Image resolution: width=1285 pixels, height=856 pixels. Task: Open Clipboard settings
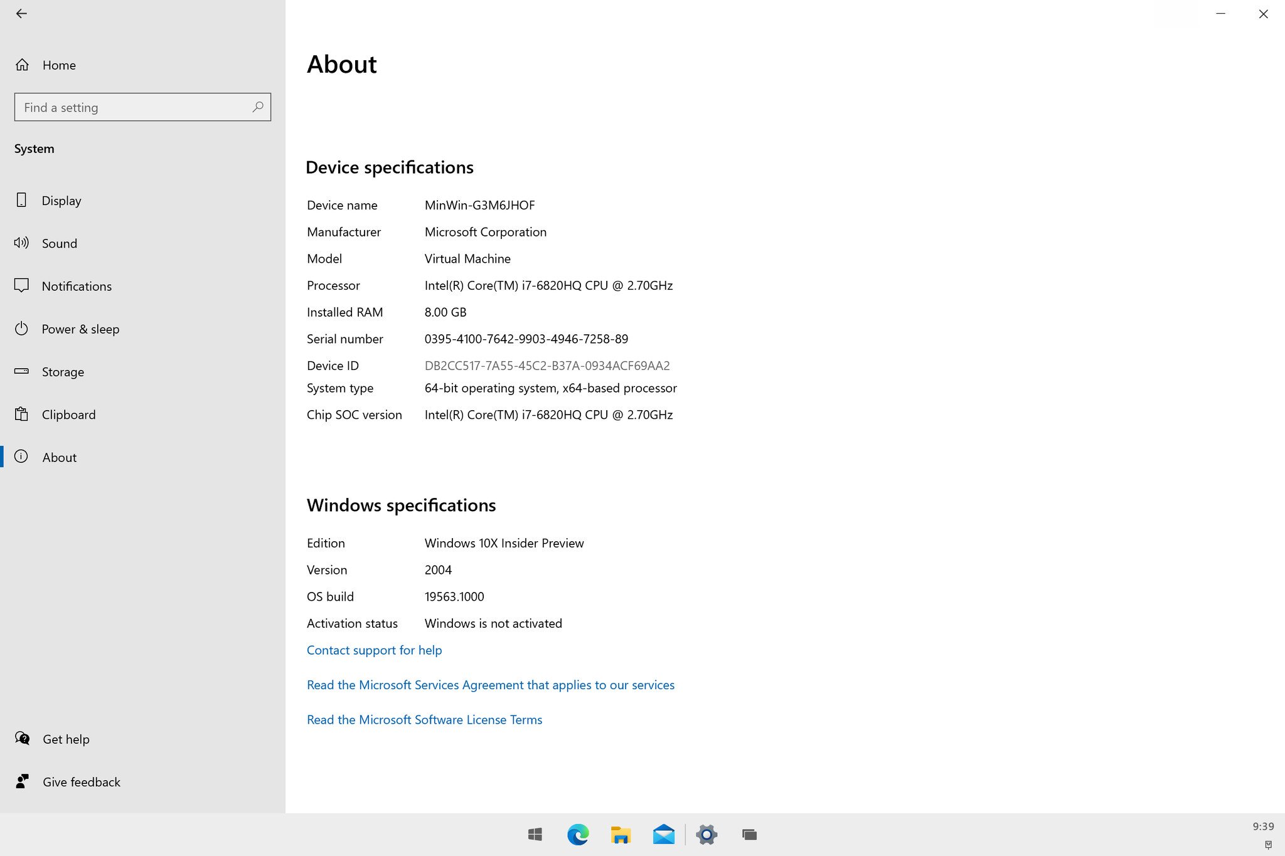pyautogui.click(x=68, y=415)
